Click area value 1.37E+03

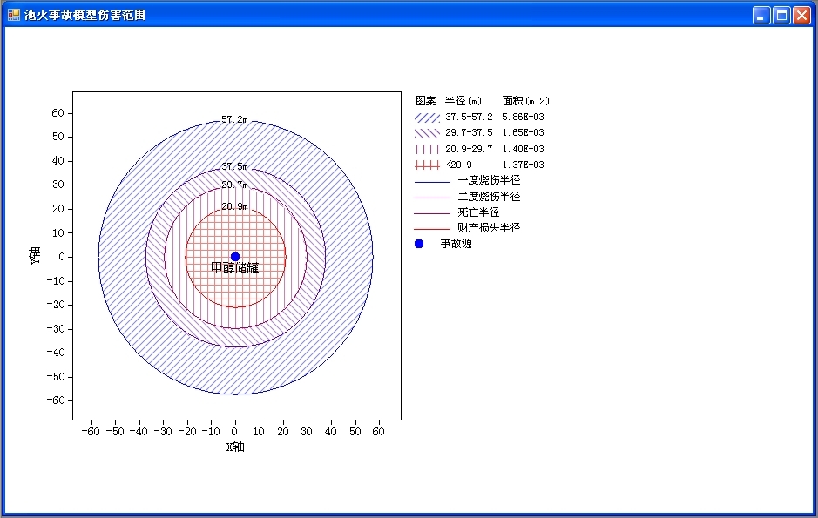524,165
